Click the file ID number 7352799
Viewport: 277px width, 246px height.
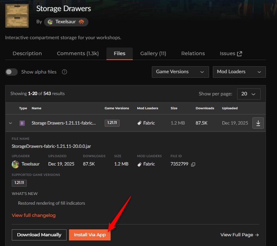pos(179,164)
